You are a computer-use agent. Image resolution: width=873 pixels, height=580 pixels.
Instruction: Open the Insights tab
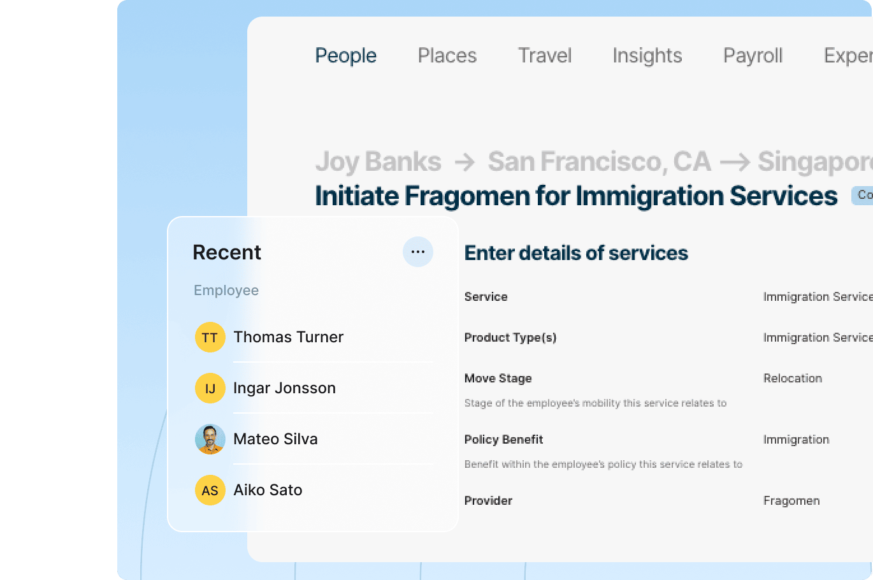647,55
